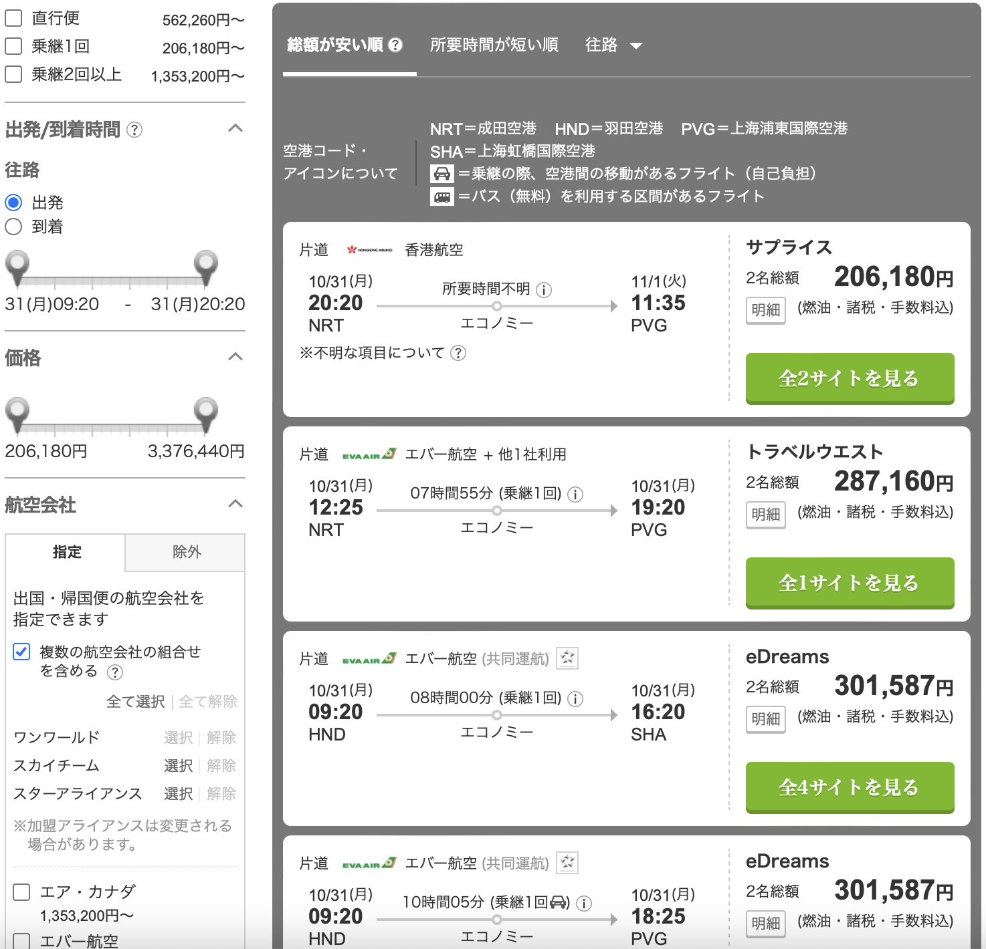Click 解除 for スターアライアンス

pos(221,794)
